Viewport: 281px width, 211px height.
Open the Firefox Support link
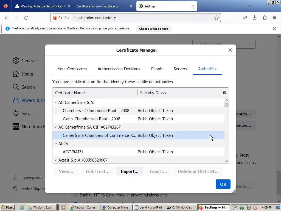pyautogui.click(x=29, y=188)
